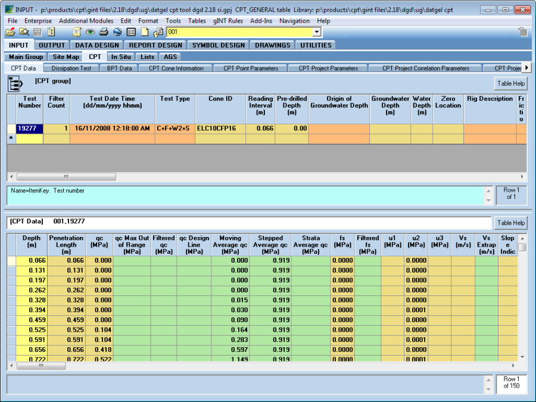Switch to the Dissipation Test tab
Viewport: 536px width, 402px height.
pyautogui.click(x=72, y=68)
